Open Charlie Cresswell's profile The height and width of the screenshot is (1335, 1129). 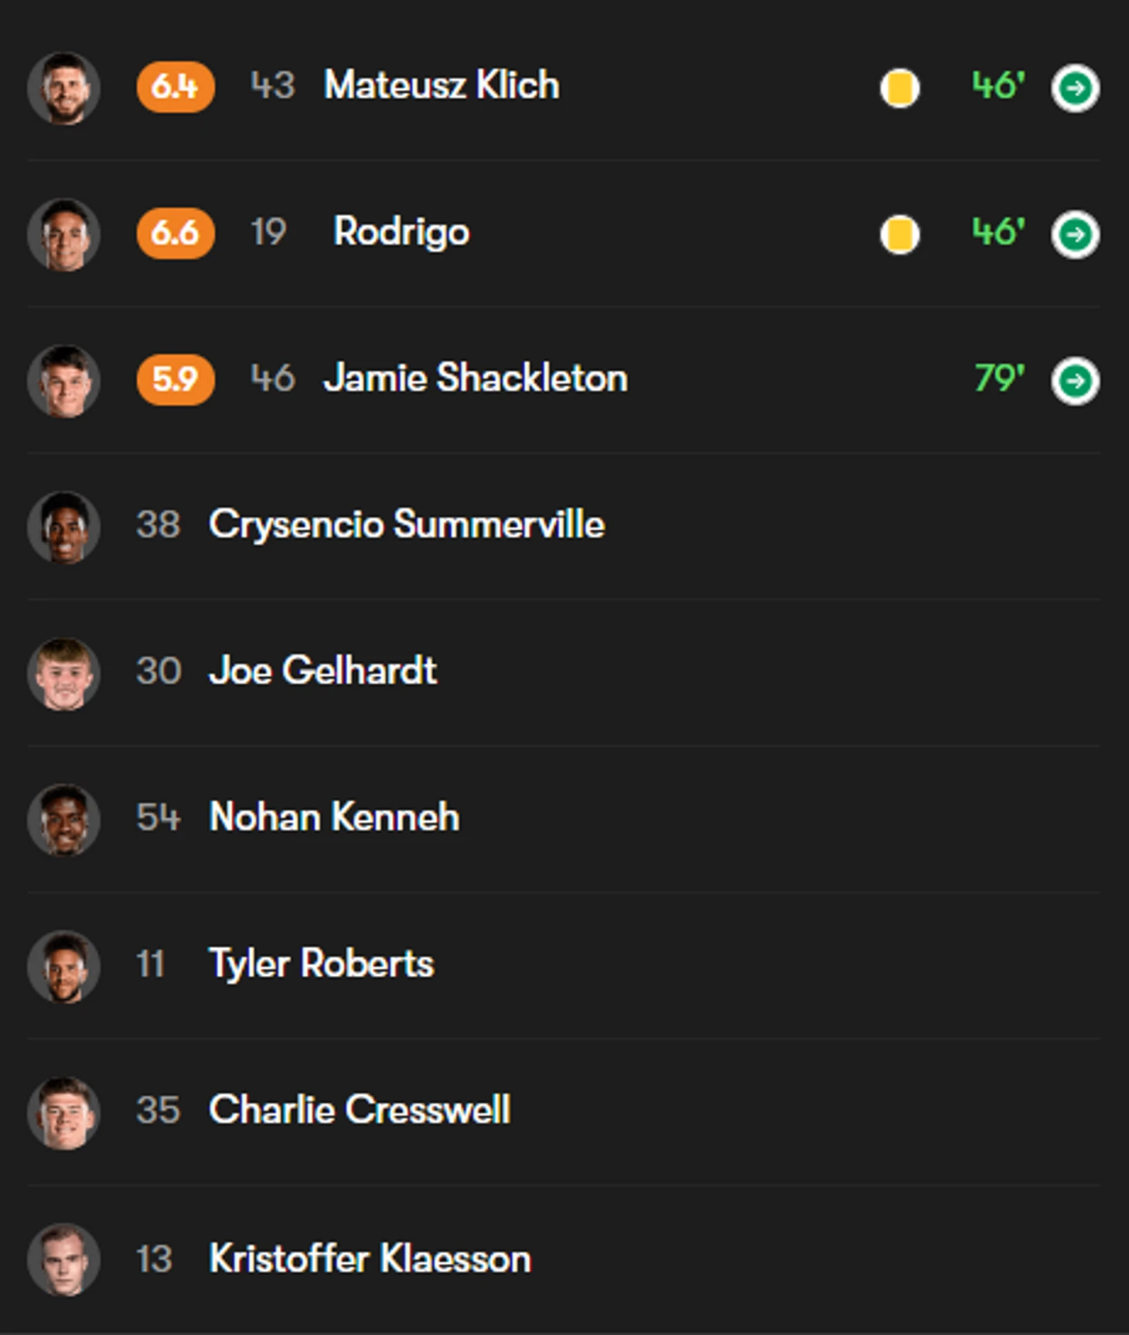click(x=360, y=1110)
